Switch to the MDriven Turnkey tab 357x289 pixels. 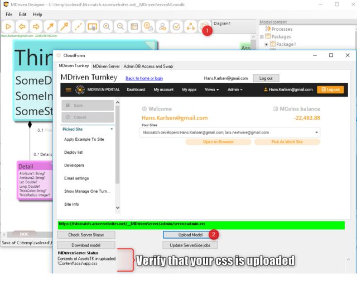tap(74, 66)
